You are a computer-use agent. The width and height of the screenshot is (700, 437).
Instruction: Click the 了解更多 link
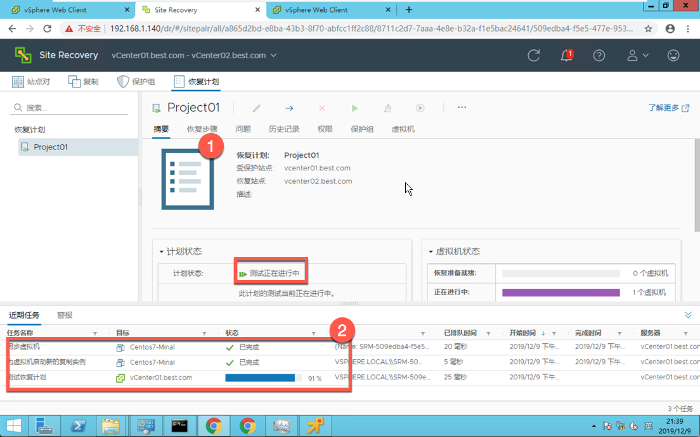tap(668, 108)
